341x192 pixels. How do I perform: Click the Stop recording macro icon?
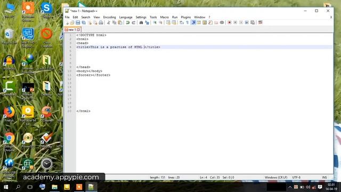coord(236,22)
